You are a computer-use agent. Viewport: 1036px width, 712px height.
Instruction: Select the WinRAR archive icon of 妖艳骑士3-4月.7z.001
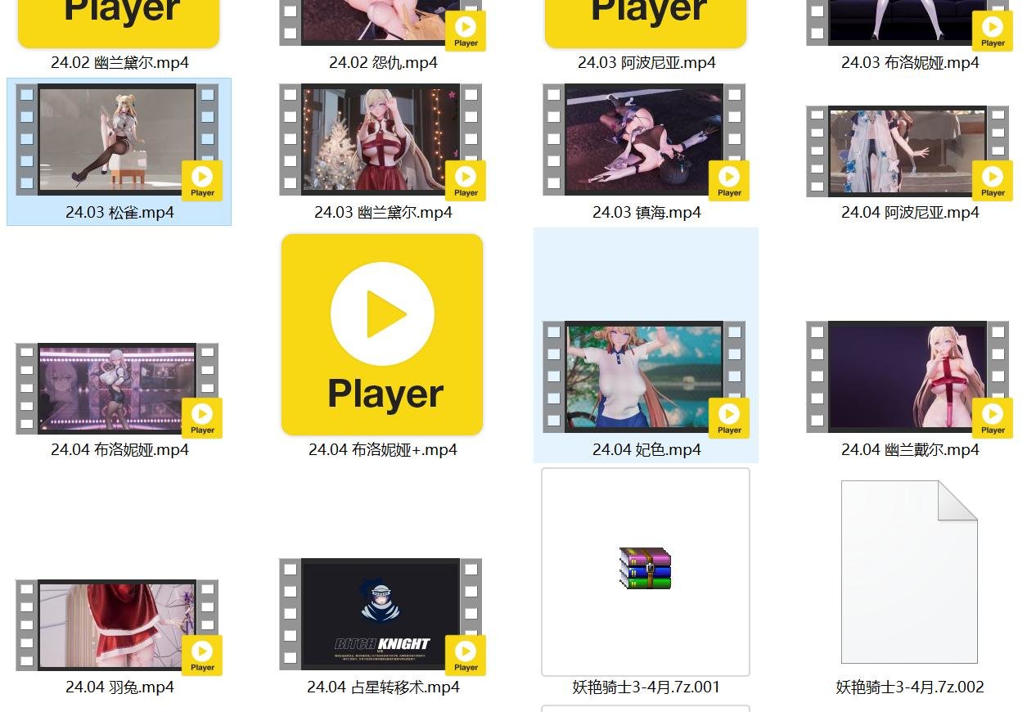(x=646, y=568)
